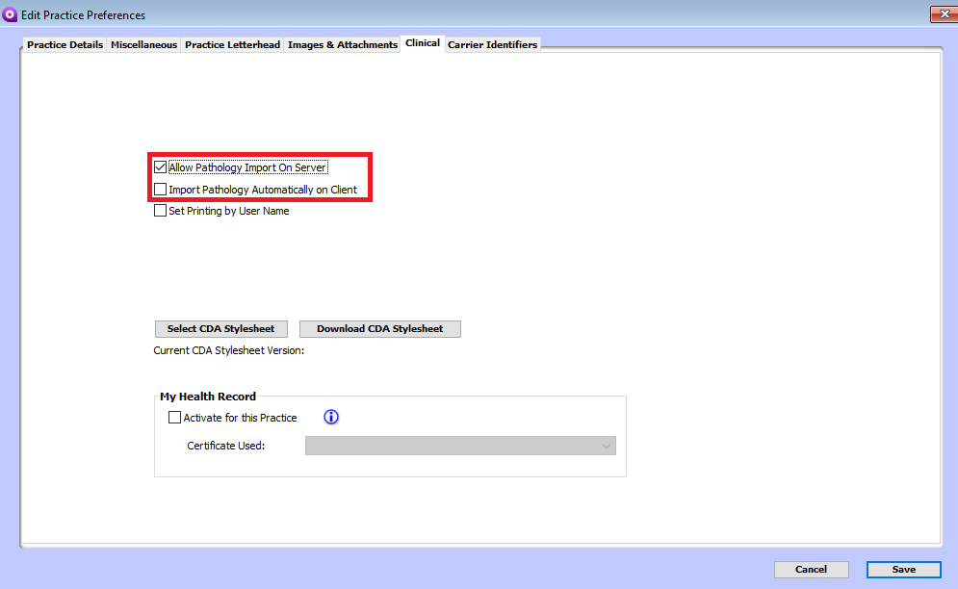
Task: Expand the certificate selection combo box arrow
Action: pyautogui.click(x=606, y=446)
